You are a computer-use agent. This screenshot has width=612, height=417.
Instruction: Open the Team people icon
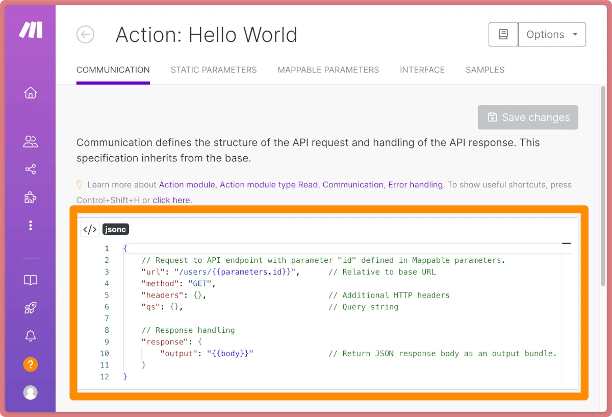coord(31,141)
